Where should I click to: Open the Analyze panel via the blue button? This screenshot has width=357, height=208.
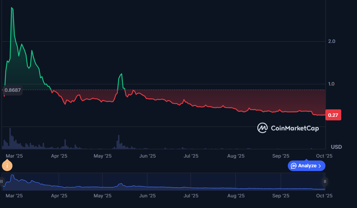(x=307, y=166)
